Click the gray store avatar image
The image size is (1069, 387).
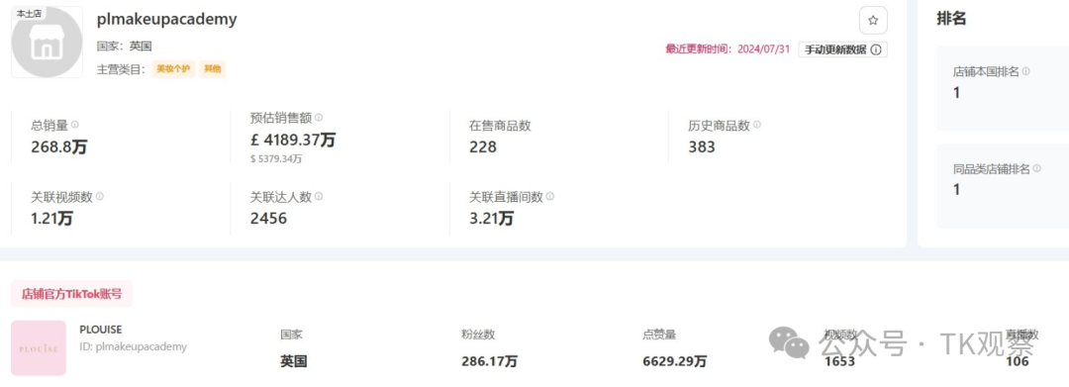tap(48, 43)
